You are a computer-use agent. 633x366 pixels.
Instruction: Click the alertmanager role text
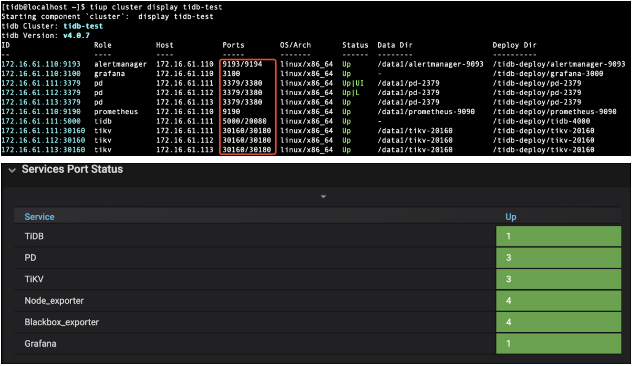click(x=120, y=64)
